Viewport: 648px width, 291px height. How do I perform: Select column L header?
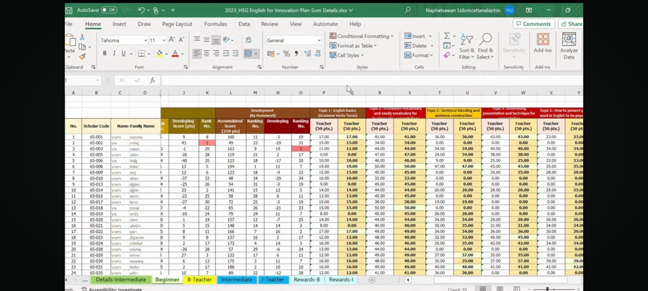[231, 93]
